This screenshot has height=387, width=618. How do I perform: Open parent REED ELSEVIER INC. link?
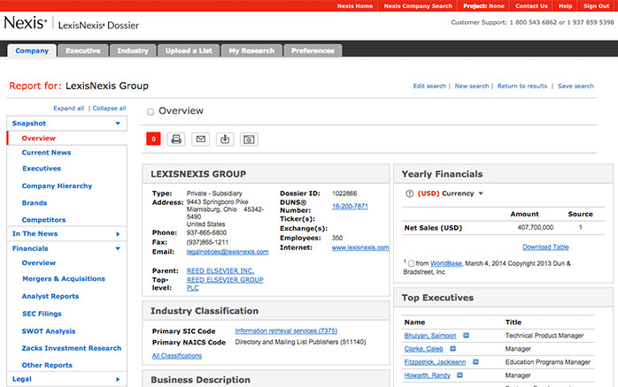(220, 271)
